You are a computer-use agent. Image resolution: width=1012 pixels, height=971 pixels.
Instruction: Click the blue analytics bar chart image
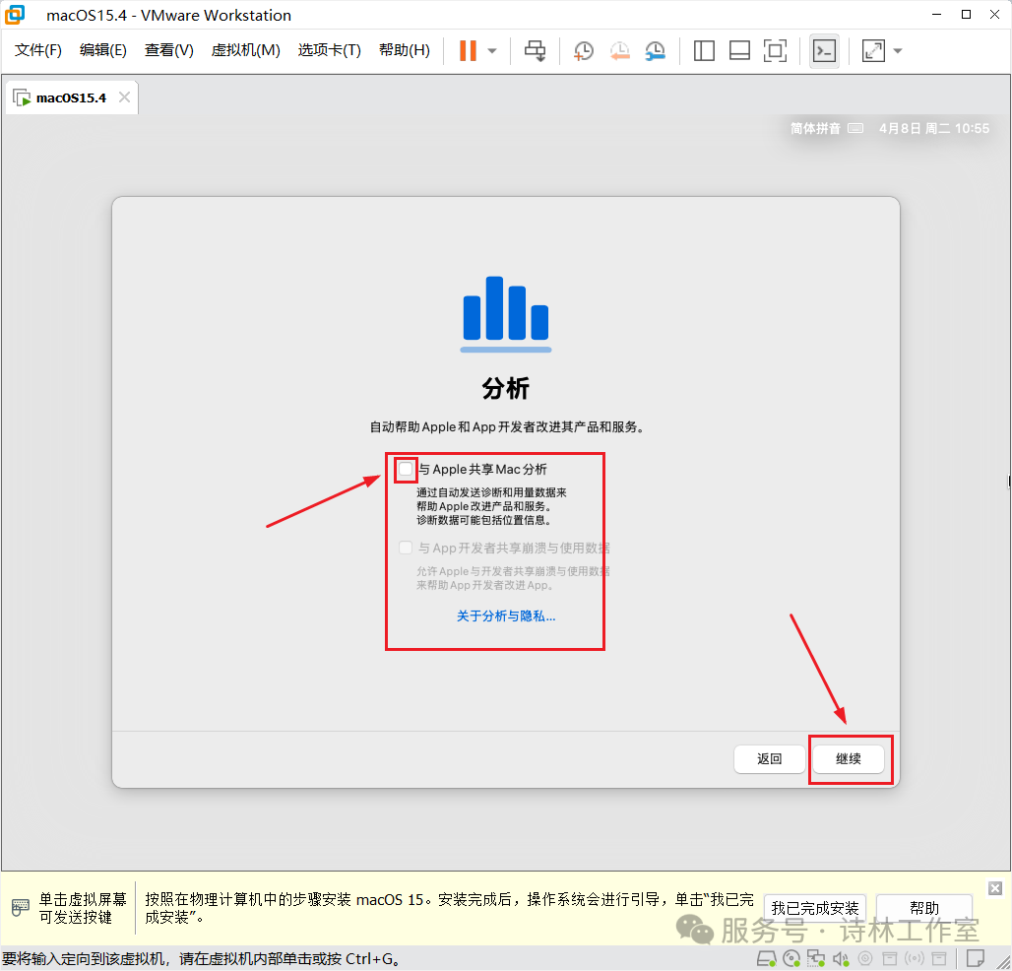[x=505, y=314]
